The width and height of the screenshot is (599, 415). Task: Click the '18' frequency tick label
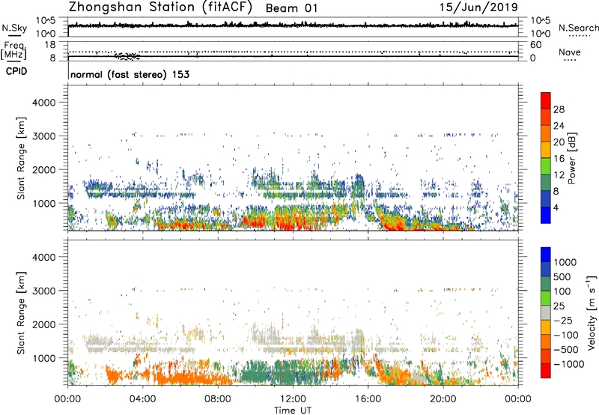click(50, 44)
